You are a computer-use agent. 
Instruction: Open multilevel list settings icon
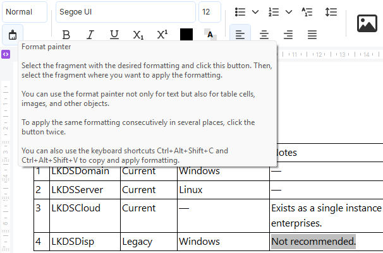click(307, 12)
